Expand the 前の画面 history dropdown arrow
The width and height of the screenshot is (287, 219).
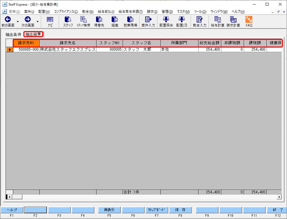coord(18,22)
